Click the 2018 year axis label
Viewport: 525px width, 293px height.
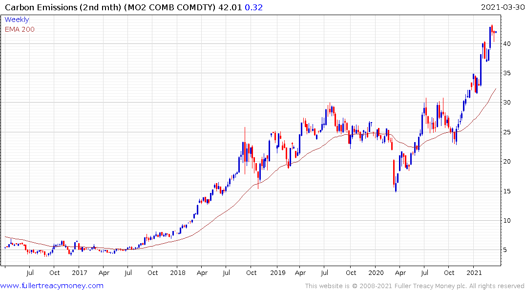coord(177,272)
